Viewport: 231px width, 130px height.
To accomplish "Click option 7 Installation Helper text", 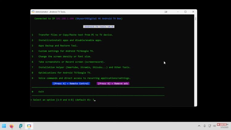I will pyautogui.click(x=84, y=67).
